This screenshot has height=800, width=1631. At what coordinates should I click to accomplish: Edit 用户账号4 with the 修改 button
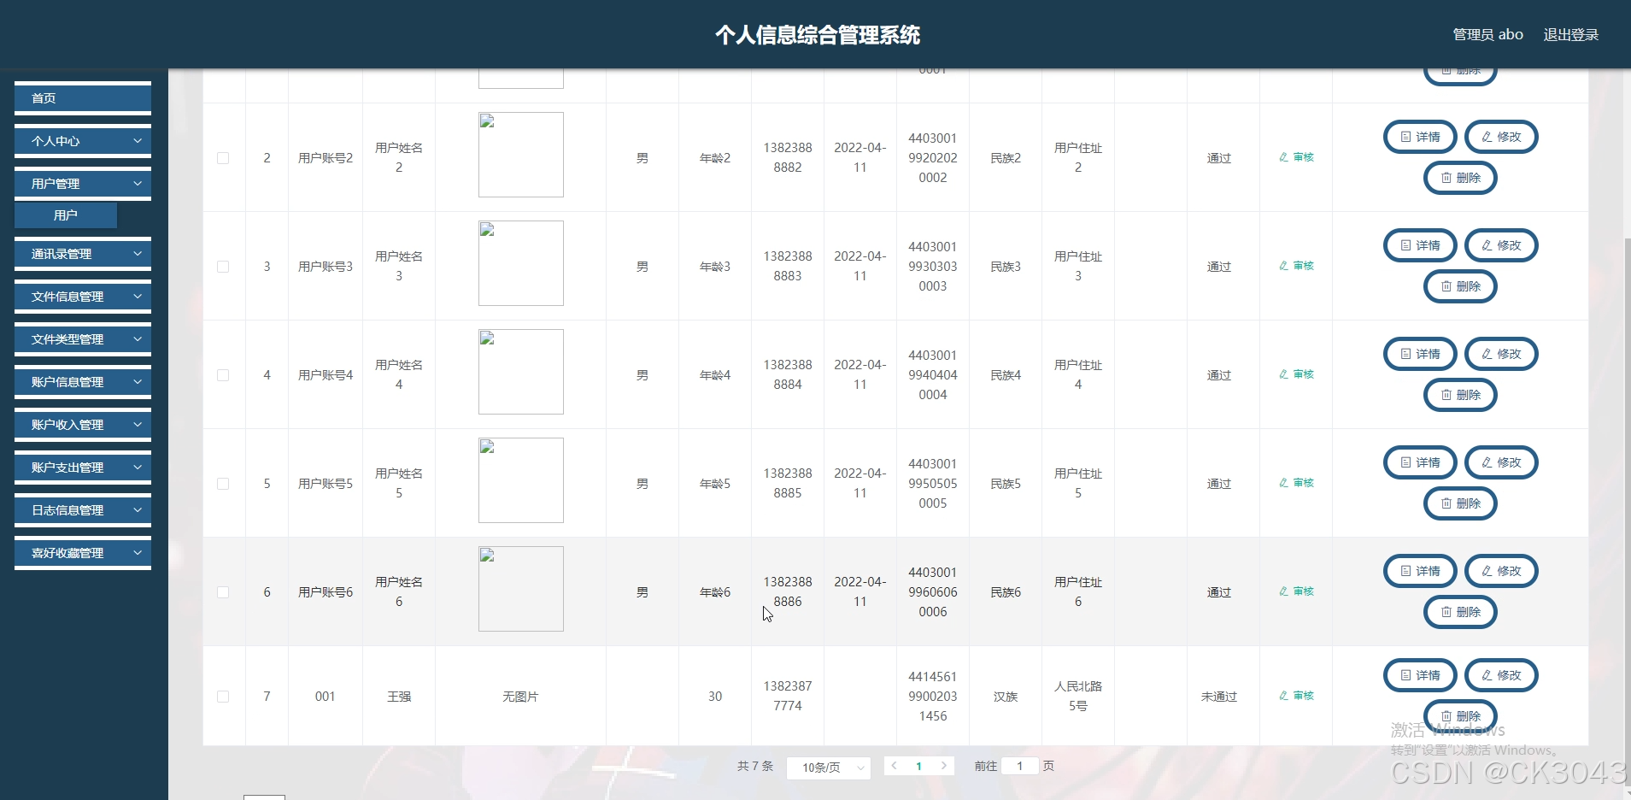click(1501, 354)
